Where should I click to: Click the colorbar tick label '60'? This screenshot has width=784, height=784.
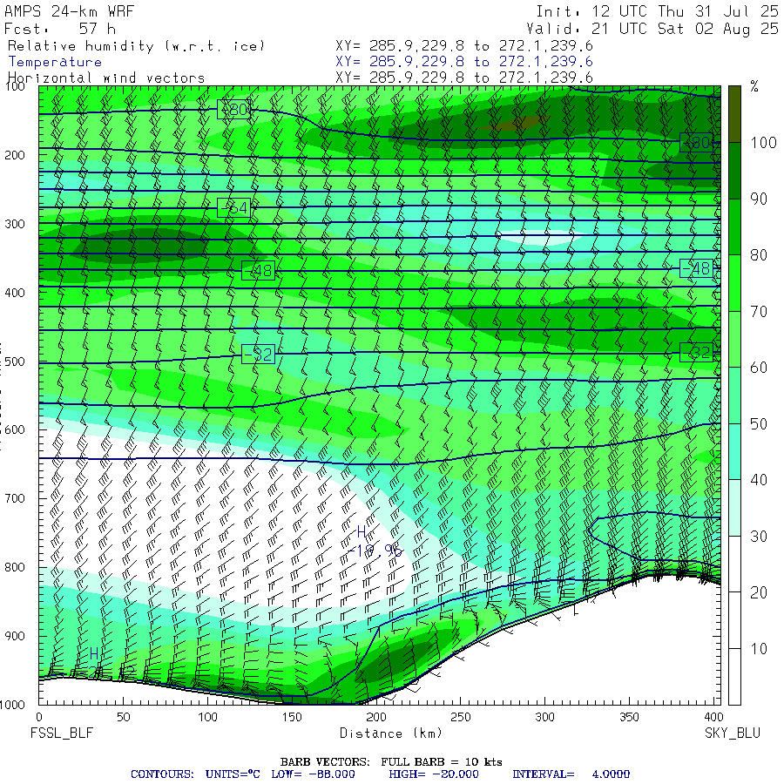(759, 368)
